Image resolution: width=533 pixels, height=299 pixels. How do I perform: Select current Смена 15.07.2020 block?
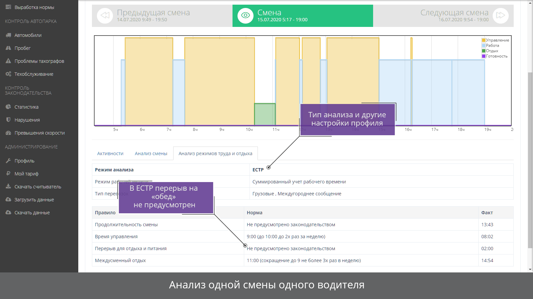tap(303, 16)
